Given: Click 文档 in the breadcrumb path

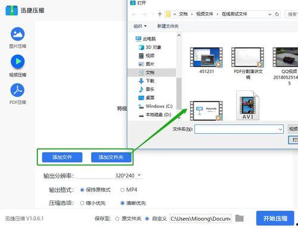Looking at the screenshot, I should click(183, 14).
